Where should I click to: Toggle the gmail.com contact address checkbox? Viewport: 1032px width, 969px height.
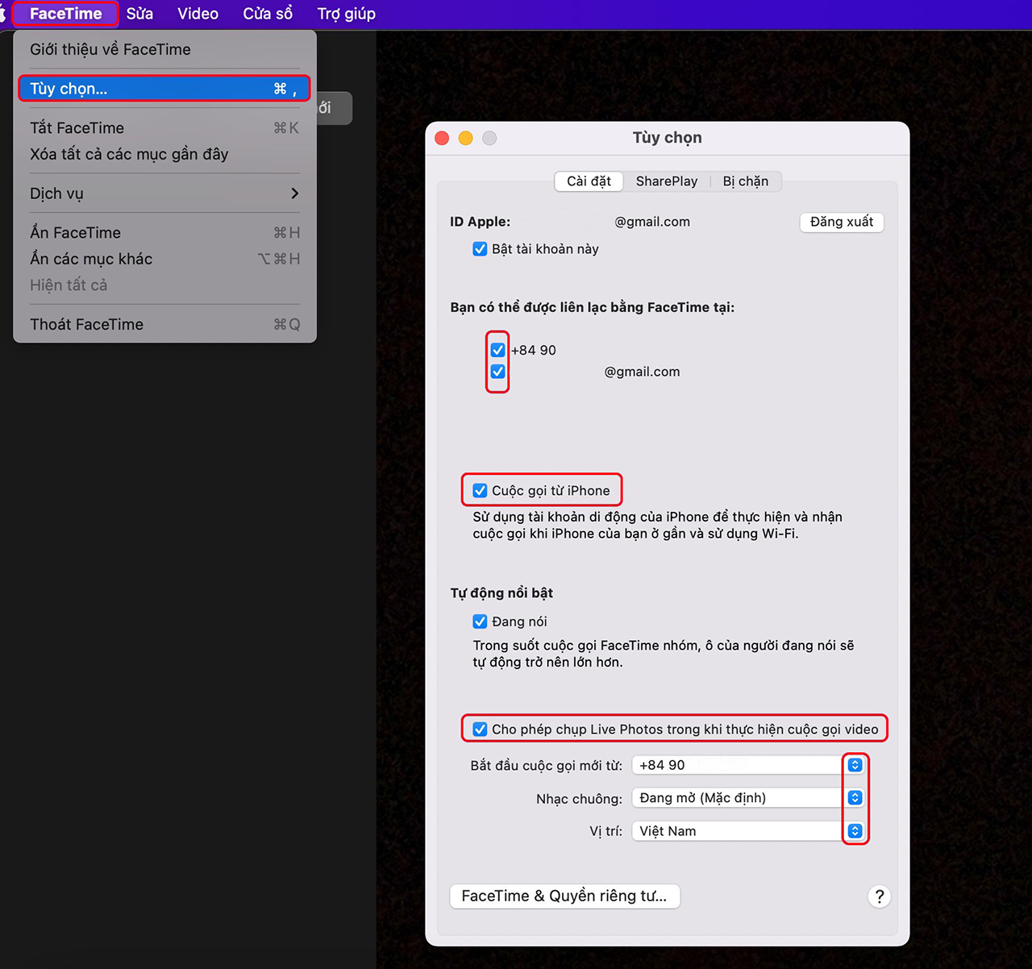[497, 372]
